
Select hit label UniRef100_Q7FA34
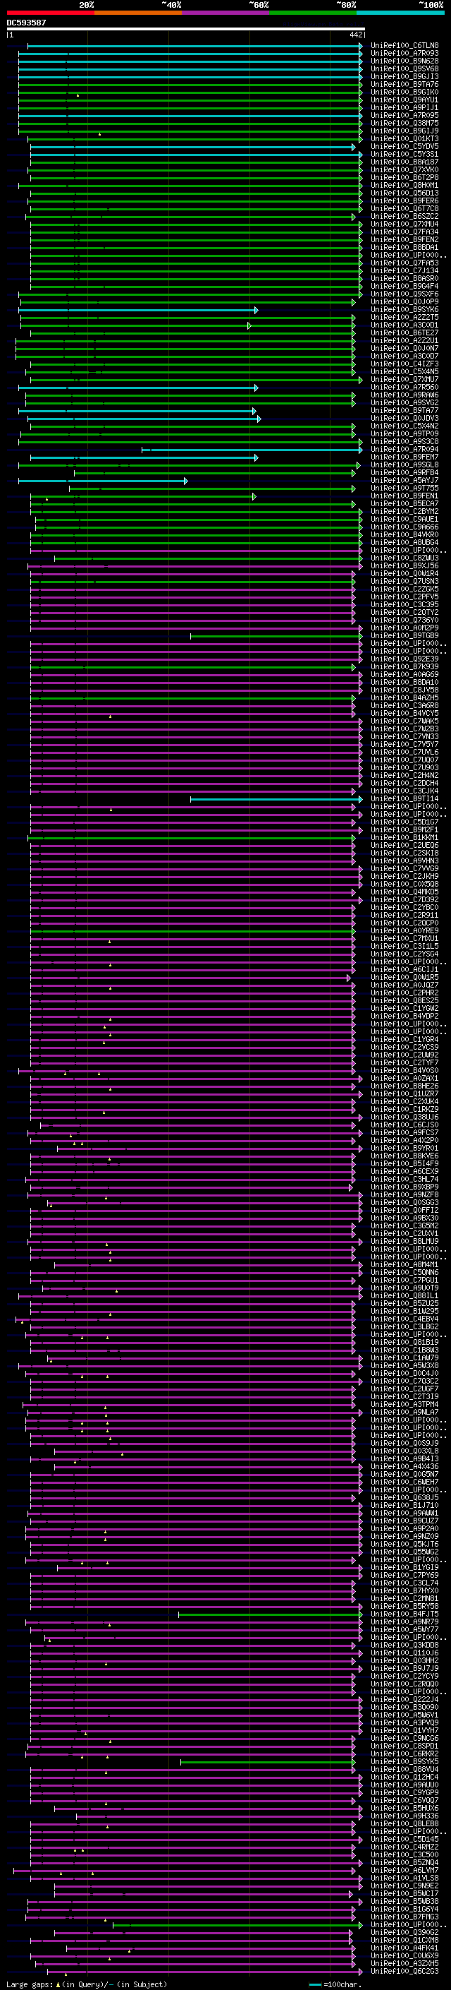coord(404,232)
